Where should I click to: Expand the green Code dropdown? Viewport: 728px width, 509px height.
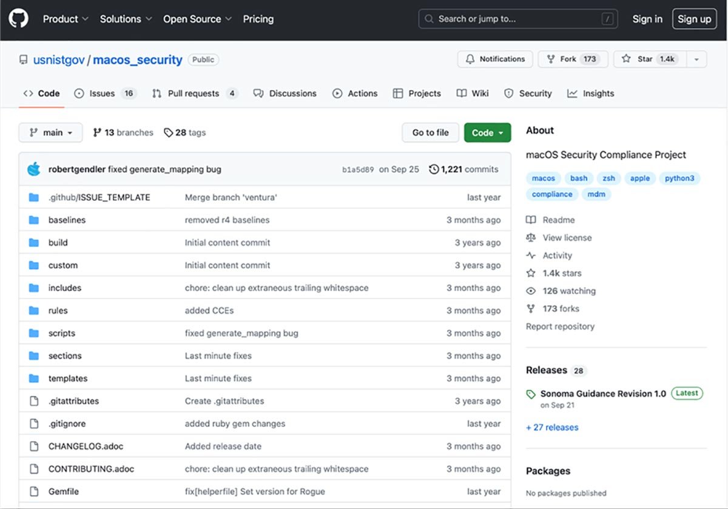tap(487, 132)
